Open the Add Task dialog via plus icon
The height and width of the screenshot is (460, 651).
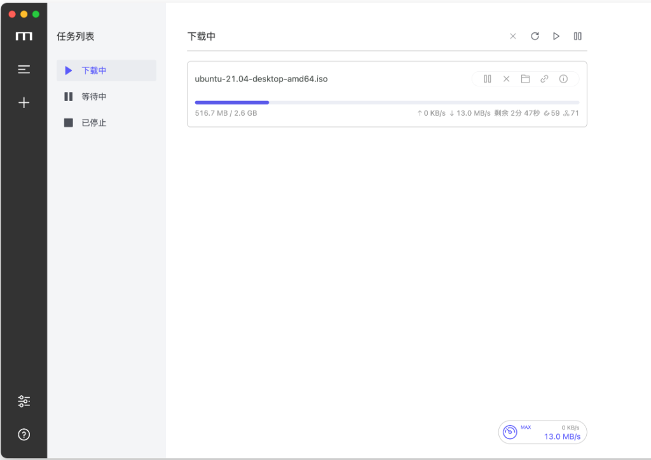[x=24, y=102]
